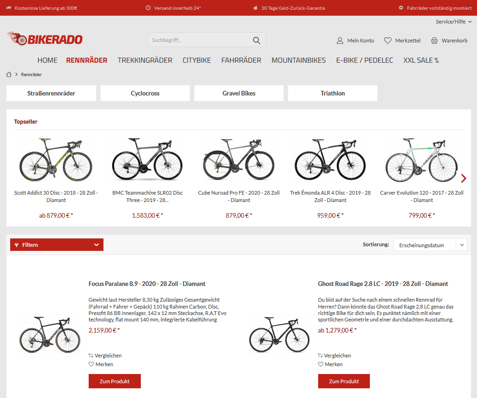Image resolution: width=477 pixels, height=398 pixels.
Task: Expand the Service/Hilfe dropdown
Action: 453,22
